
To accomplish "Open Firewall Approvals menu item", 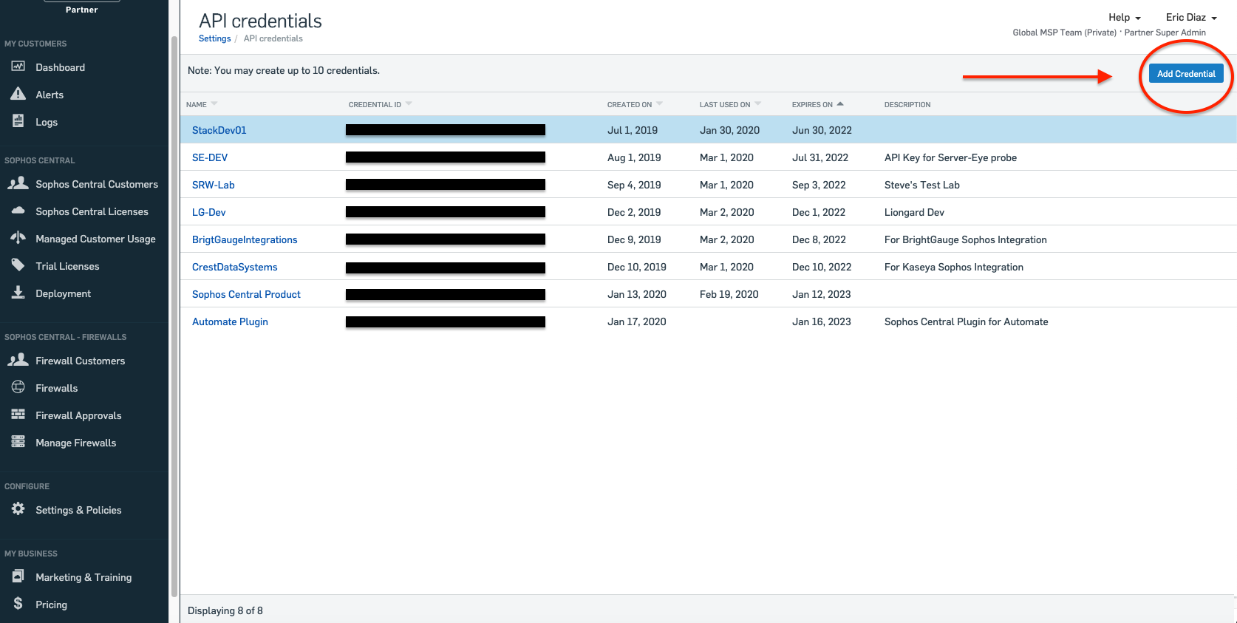I will 78,415.
